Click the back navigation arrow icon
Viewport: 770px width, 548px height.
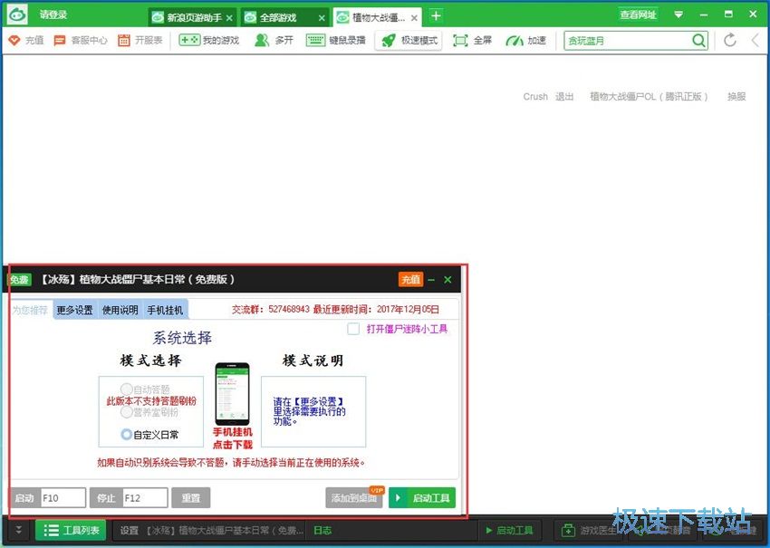[x=756, y=40]
